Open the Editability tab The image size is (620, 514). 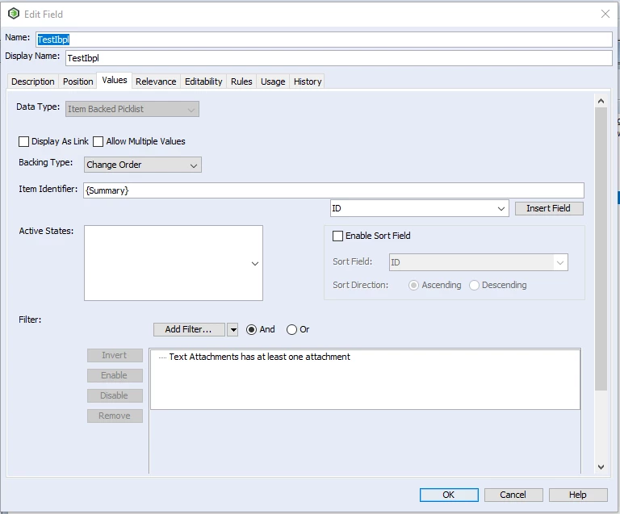pos(203,81)
